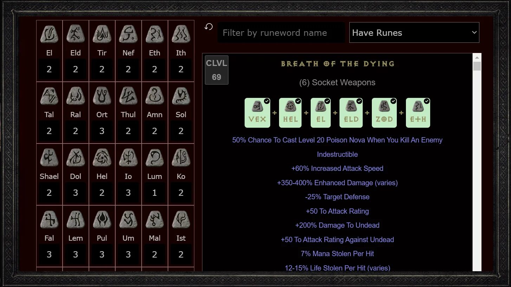Viewport: 511px width, 287px height.
Task: Pick the Fal rune stone
Action: (x=49, y=220)
